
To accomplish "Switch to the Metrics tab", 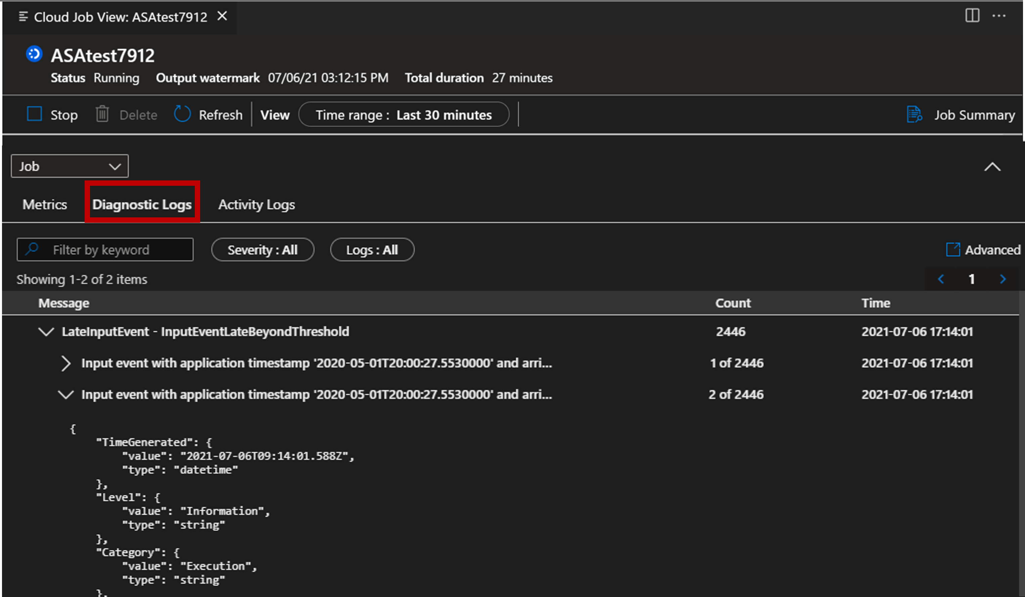I will [45, 205].
